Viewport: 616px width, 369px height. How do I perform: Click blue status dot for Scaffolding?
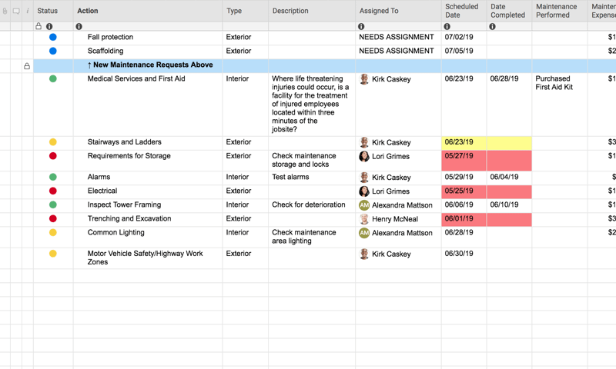tap(52, 51)
